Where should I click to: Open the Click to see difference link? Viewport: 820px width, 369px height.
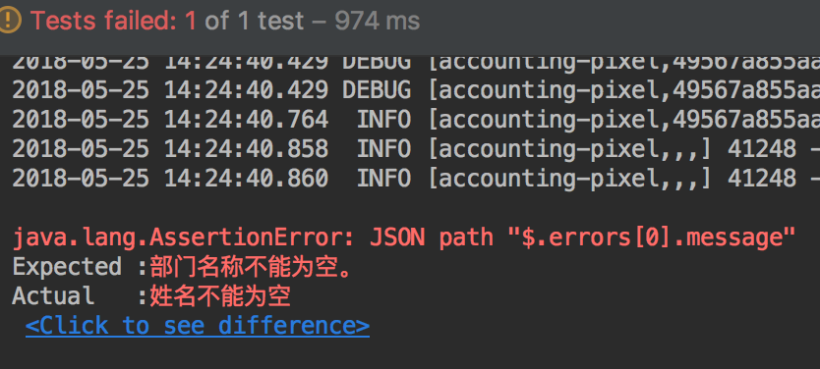point(198,325)
